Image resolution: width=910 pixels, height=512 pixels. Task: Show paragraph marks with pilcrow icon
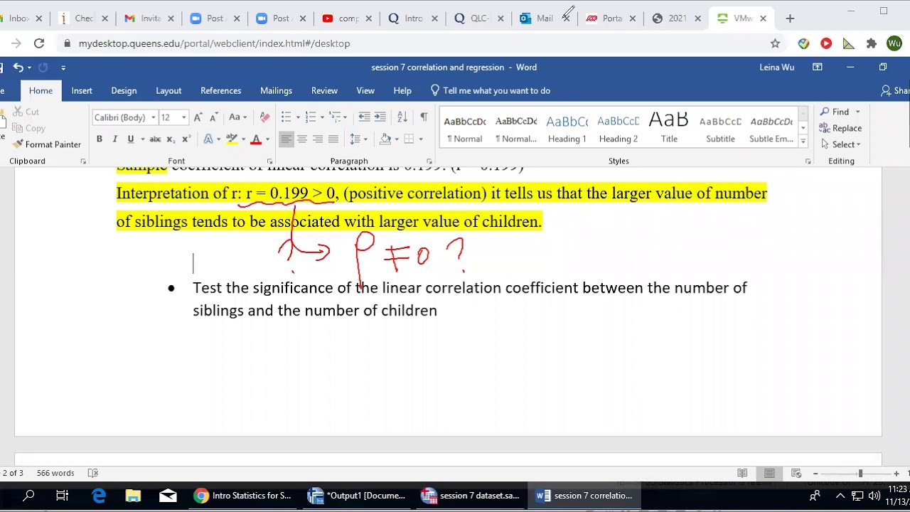coord(424,117)
